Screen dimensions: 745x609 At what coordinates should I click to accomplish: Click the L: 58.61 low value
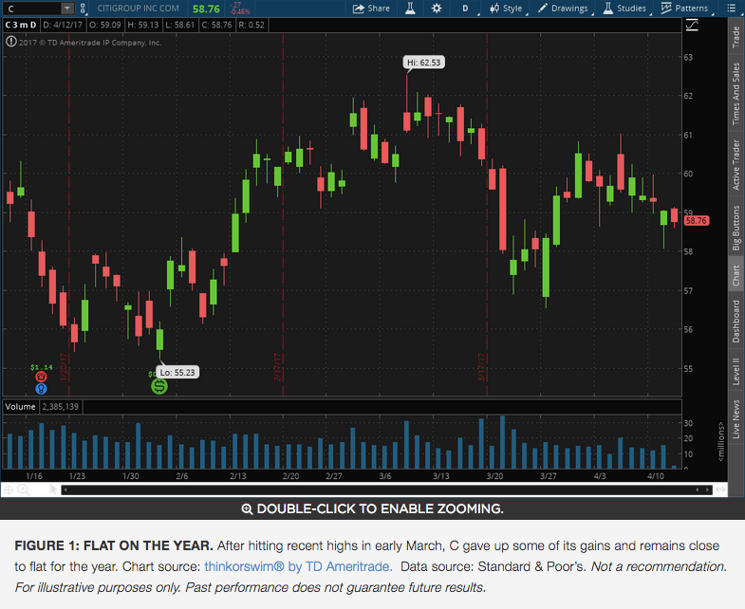[x=180, y=25]
